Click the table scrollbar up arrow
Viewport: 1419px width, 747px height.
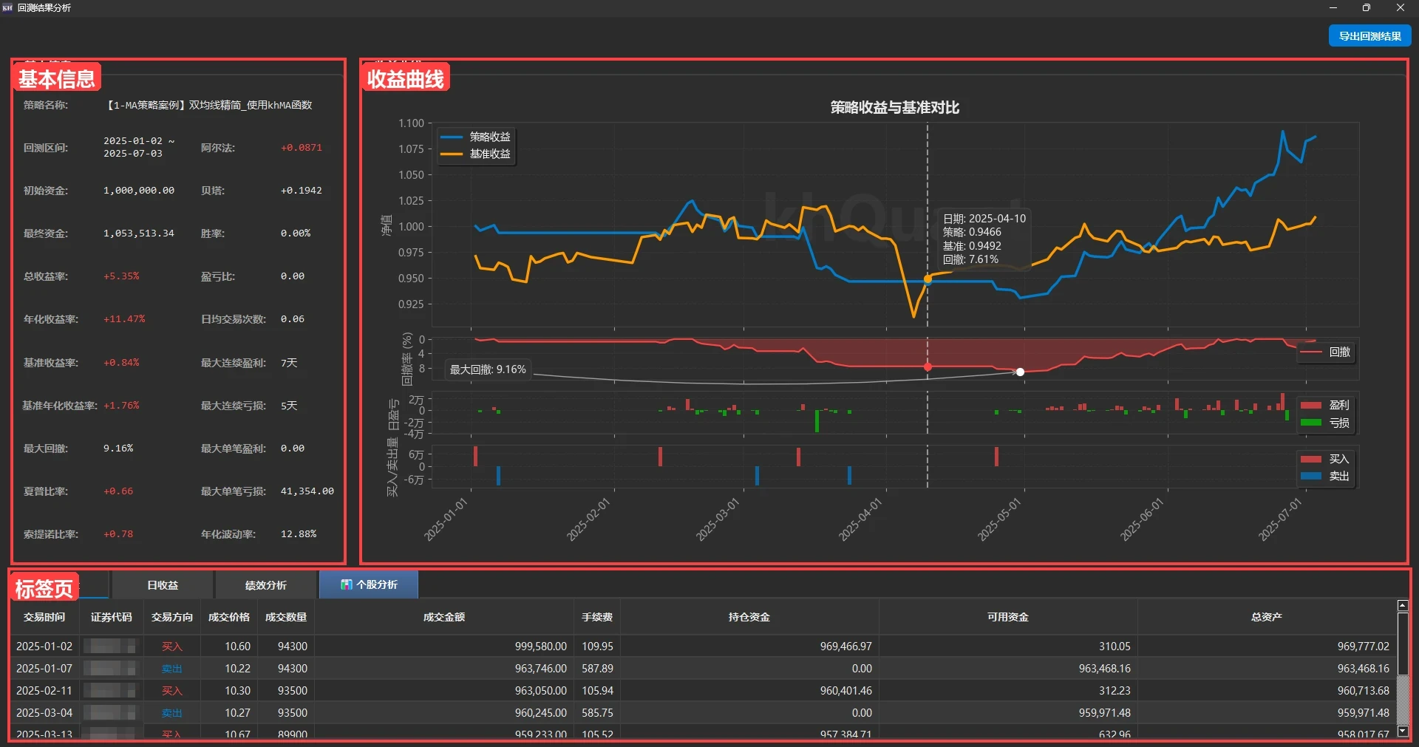[1402, 606]
